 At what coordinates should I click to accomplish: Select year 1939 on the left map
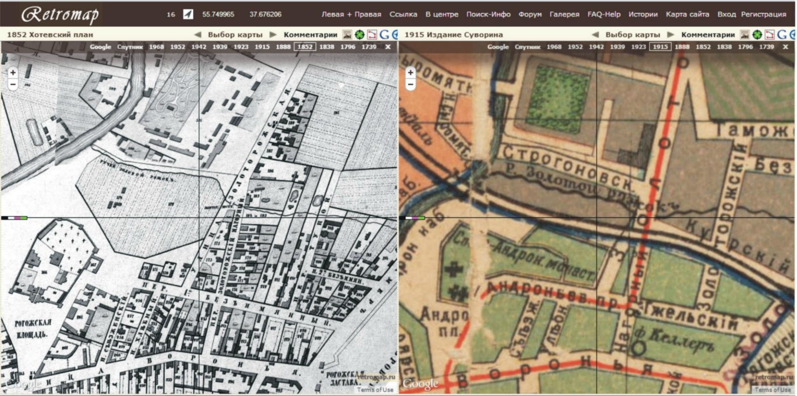pos(220,47)
